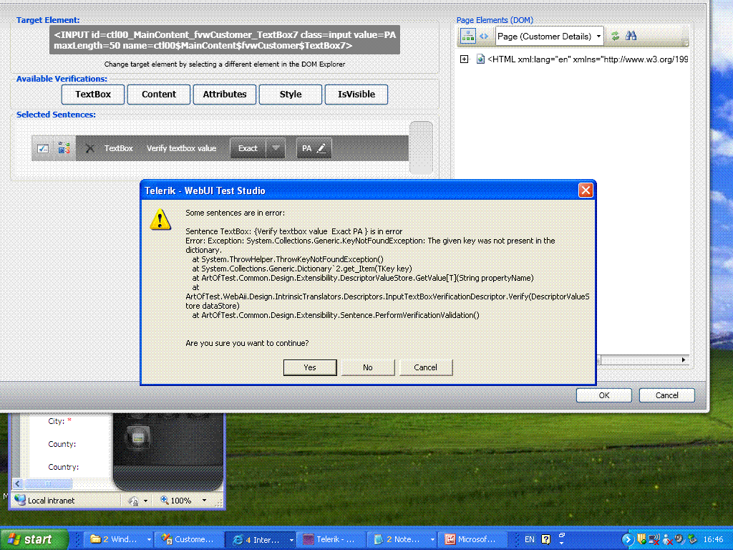733x550 pixels.
Task: Click No in the error dialog
Action: pos(368,367)
